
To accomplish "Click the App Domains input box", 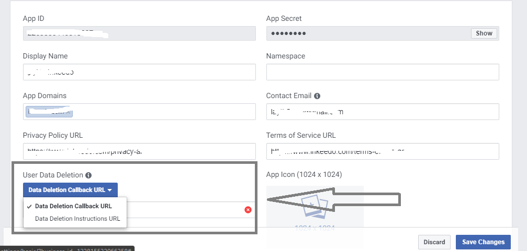I will tap(162, 112).
